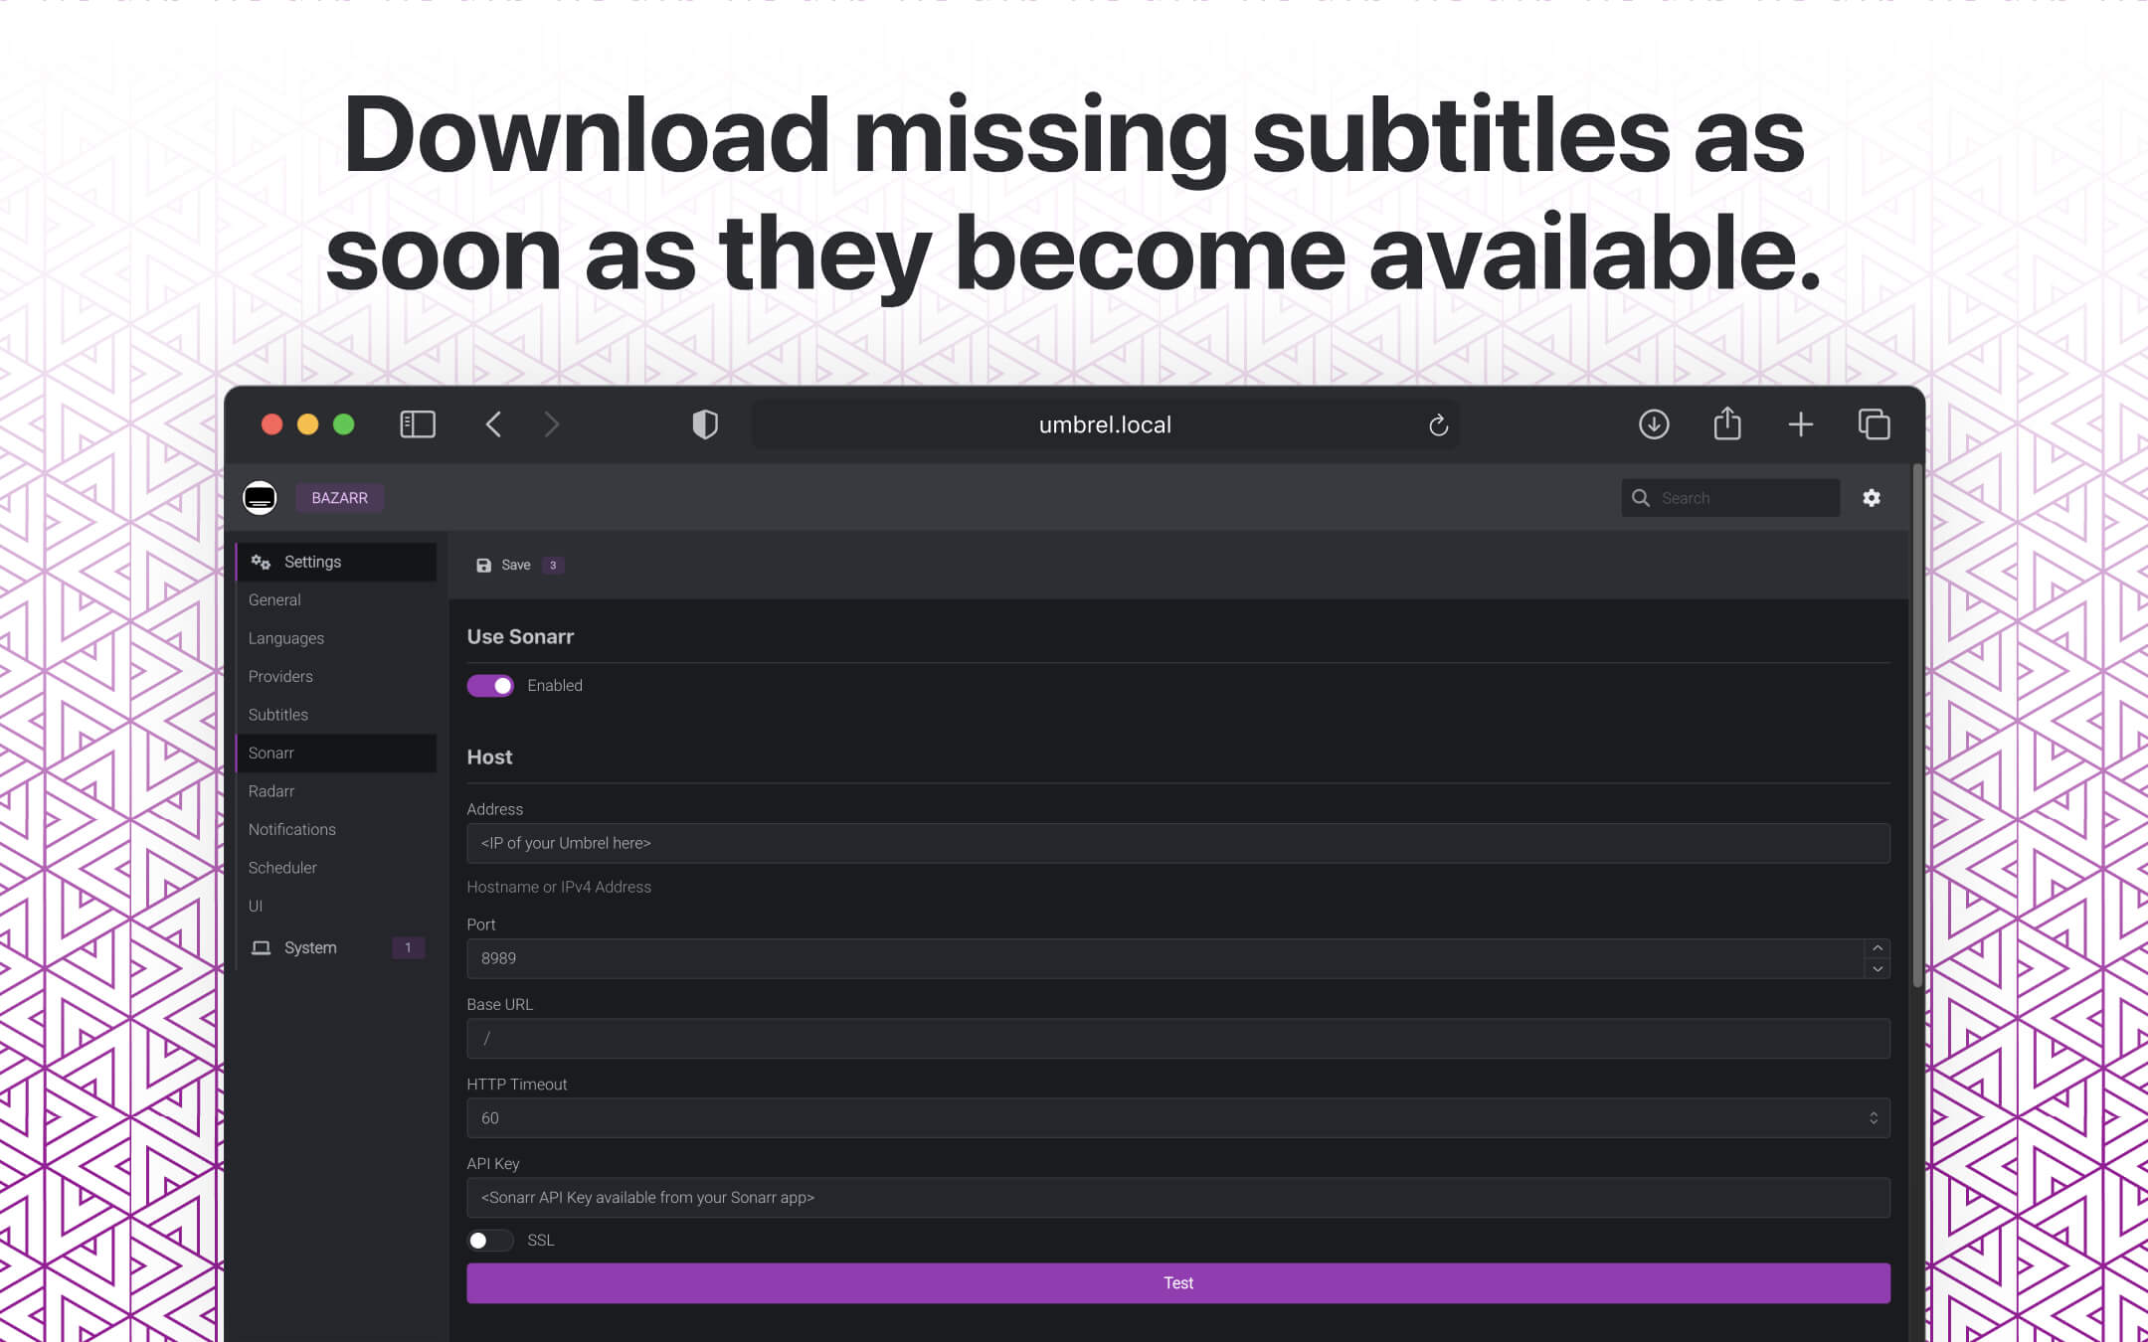The image size is (2148, 1342).
Task: Save settings using the Save disk icon
Action: [x=483, y=565]
